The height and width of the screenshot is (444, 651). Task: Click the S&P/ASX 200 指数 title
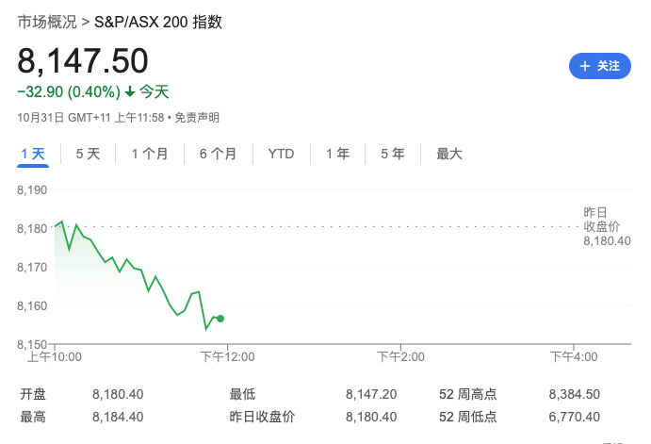[x=158, y=22]
